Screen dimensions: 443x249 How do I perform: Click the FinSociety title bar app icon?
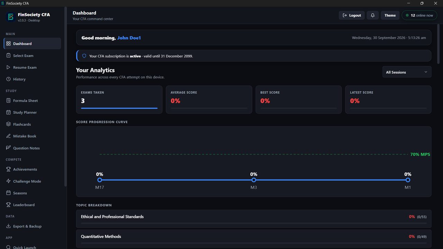click(x=3, y=3)
